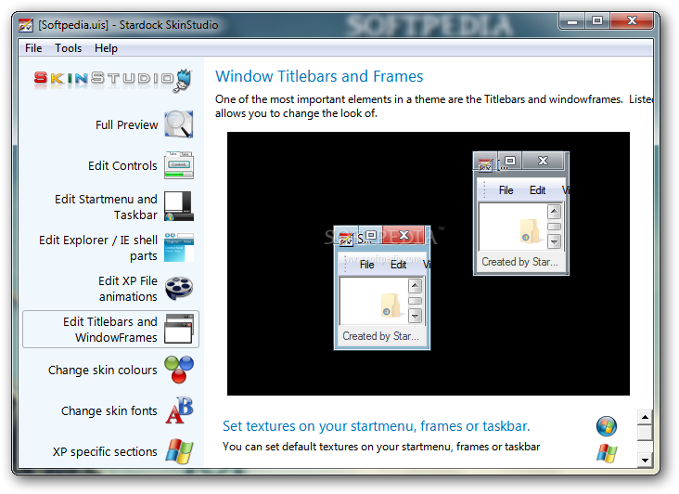Click the scroll up arrow of task list
The height and width of the screenshot is (494, 679).
(645, 417)
